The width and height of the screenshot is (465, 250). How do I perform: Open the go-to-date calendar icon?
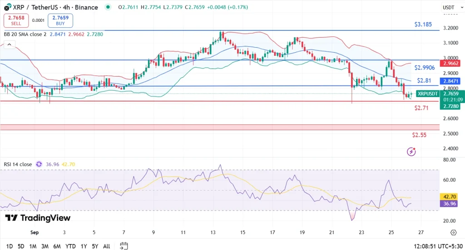click(124, 246)
